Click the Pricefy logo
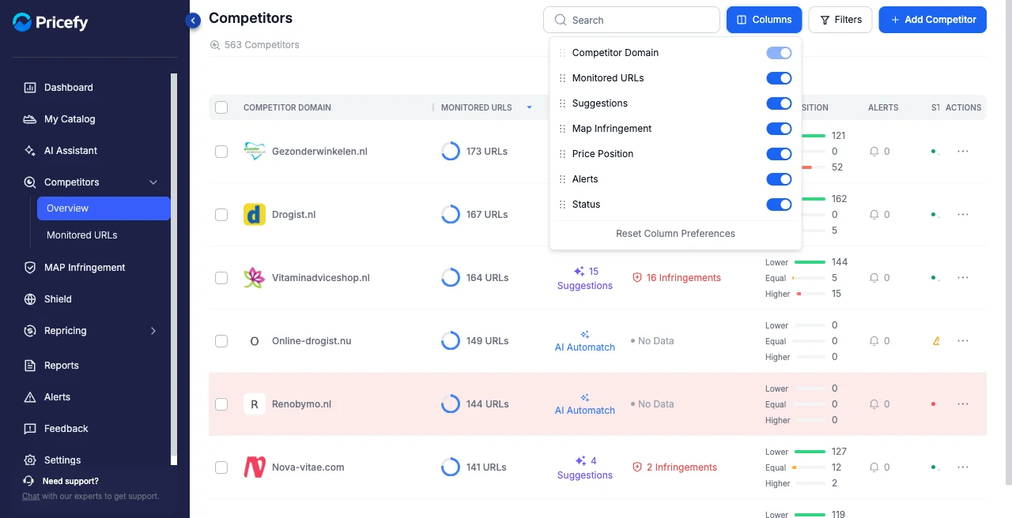This screenshot has height=518, width=1012. coord(51,22)
